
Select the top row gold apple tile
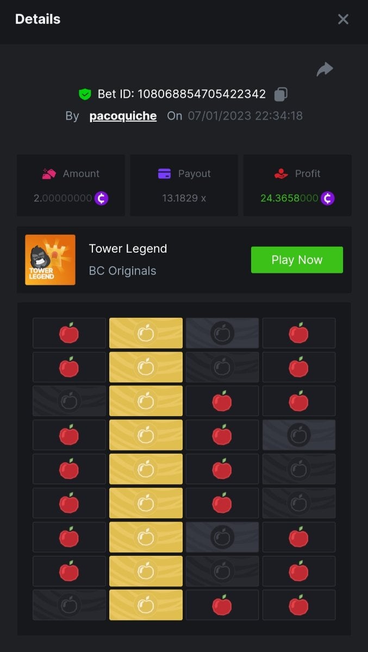click(x=146, y=333)
